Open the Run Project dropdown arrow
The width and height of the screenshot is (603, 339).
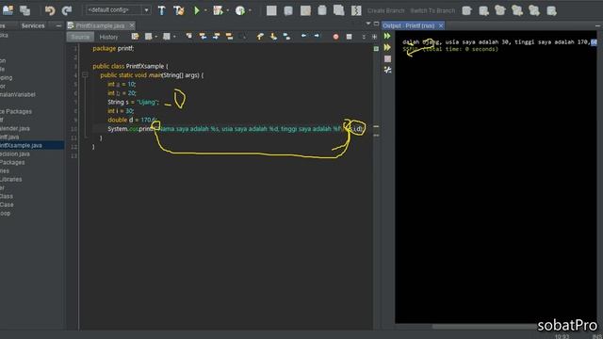[x=205, y=10]
